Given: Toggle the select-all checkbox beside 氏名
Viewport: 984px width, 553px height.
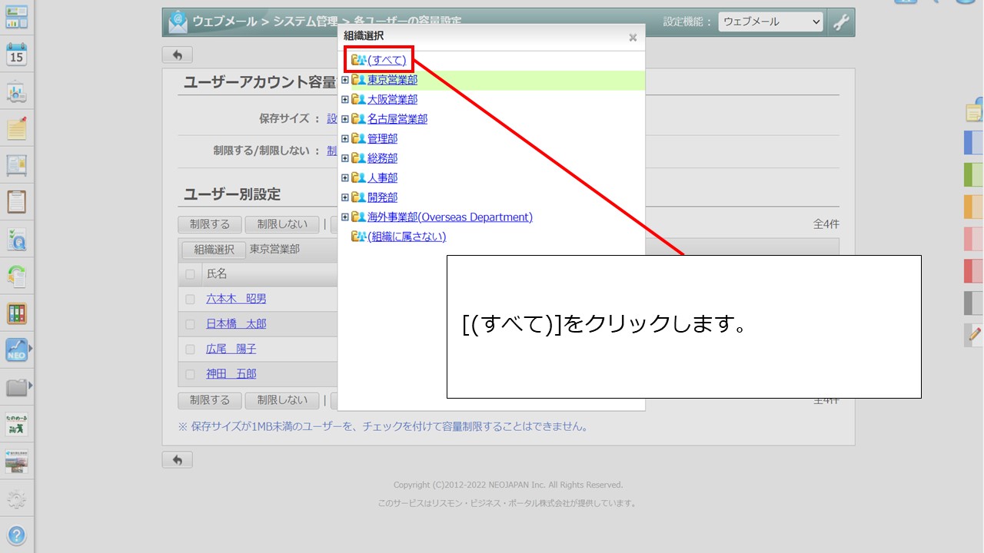Looking at the screenshot, I should (x=190, y=274).
